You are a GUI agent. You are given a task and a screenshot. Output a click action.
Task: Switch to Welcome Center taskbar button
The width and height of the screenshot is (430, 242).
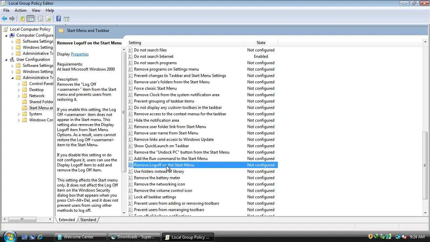(81, 237)
